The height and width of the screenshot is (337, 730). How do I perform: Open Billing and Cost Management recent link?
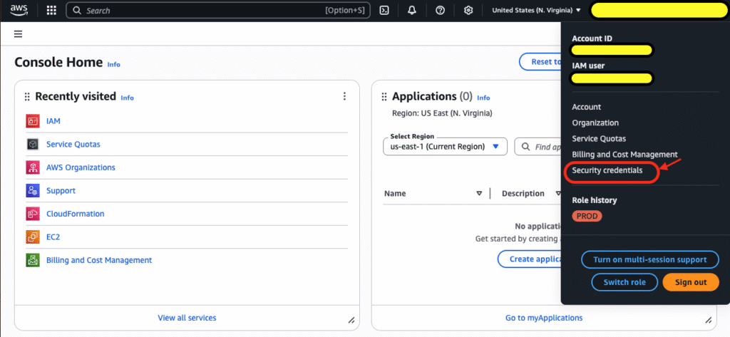click(x=98, y=260)
